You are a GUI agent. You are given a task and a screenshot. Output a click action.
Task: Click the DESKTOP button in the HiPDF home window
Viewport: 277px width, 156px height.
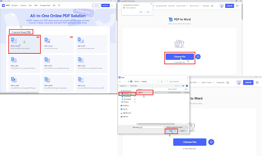point(106,6)
